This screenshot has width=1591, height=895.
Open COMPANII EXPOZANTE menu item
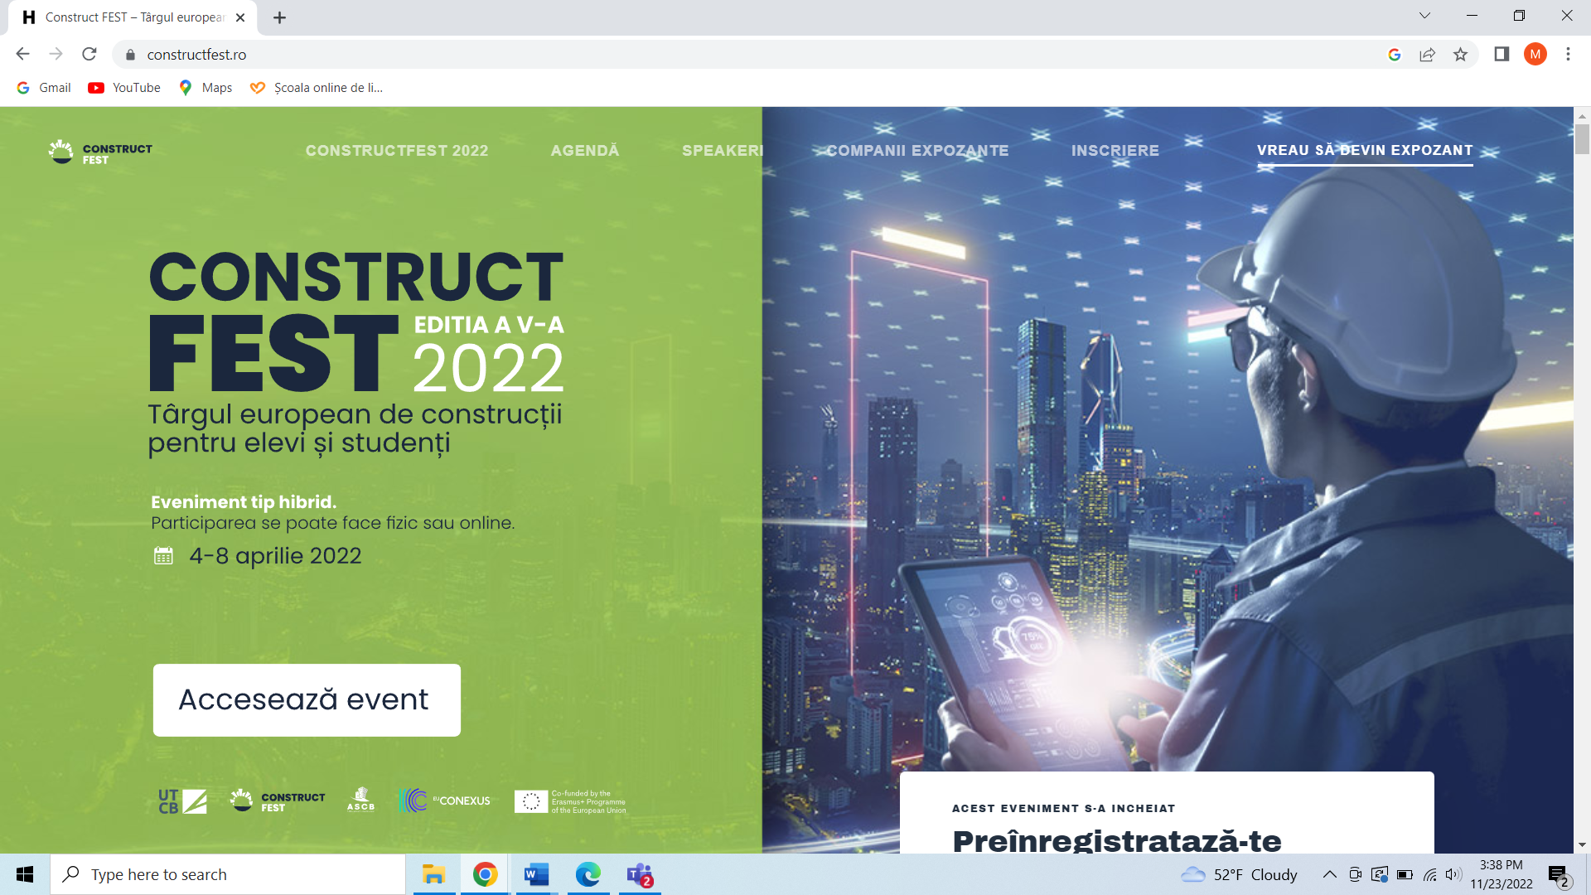[x=917, y=151]
